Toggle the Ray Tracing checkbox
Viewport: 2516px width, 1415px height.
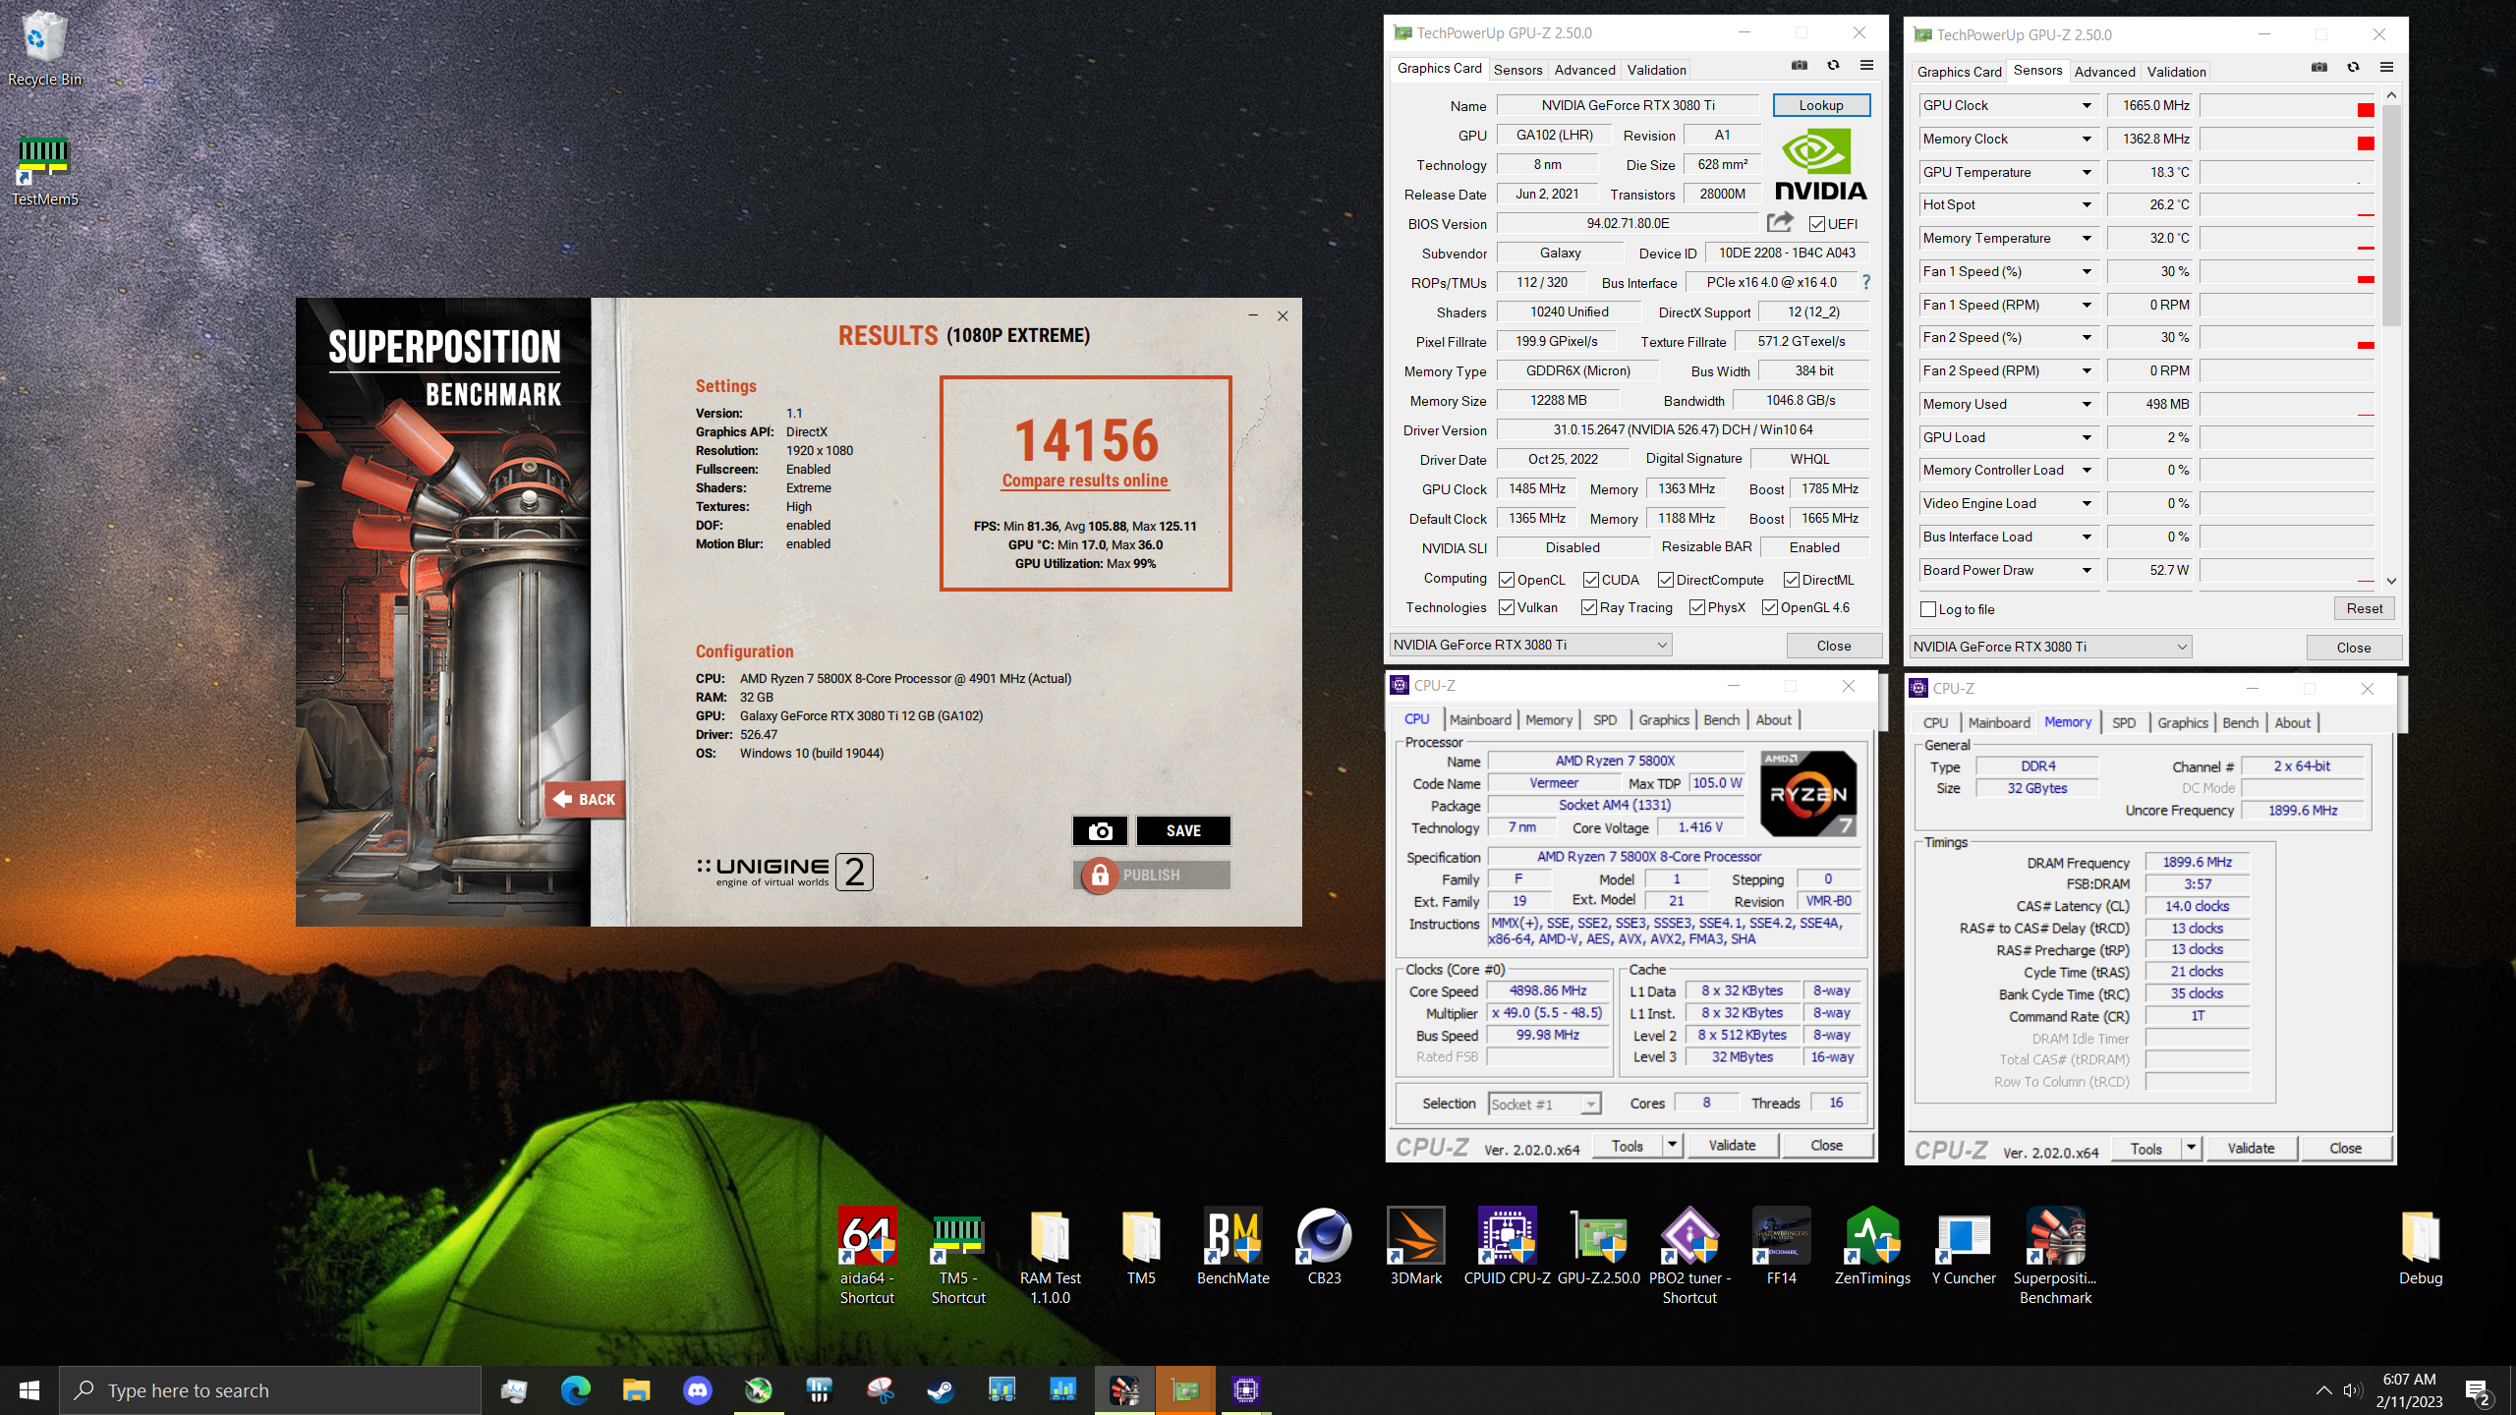coord(1588,607)
